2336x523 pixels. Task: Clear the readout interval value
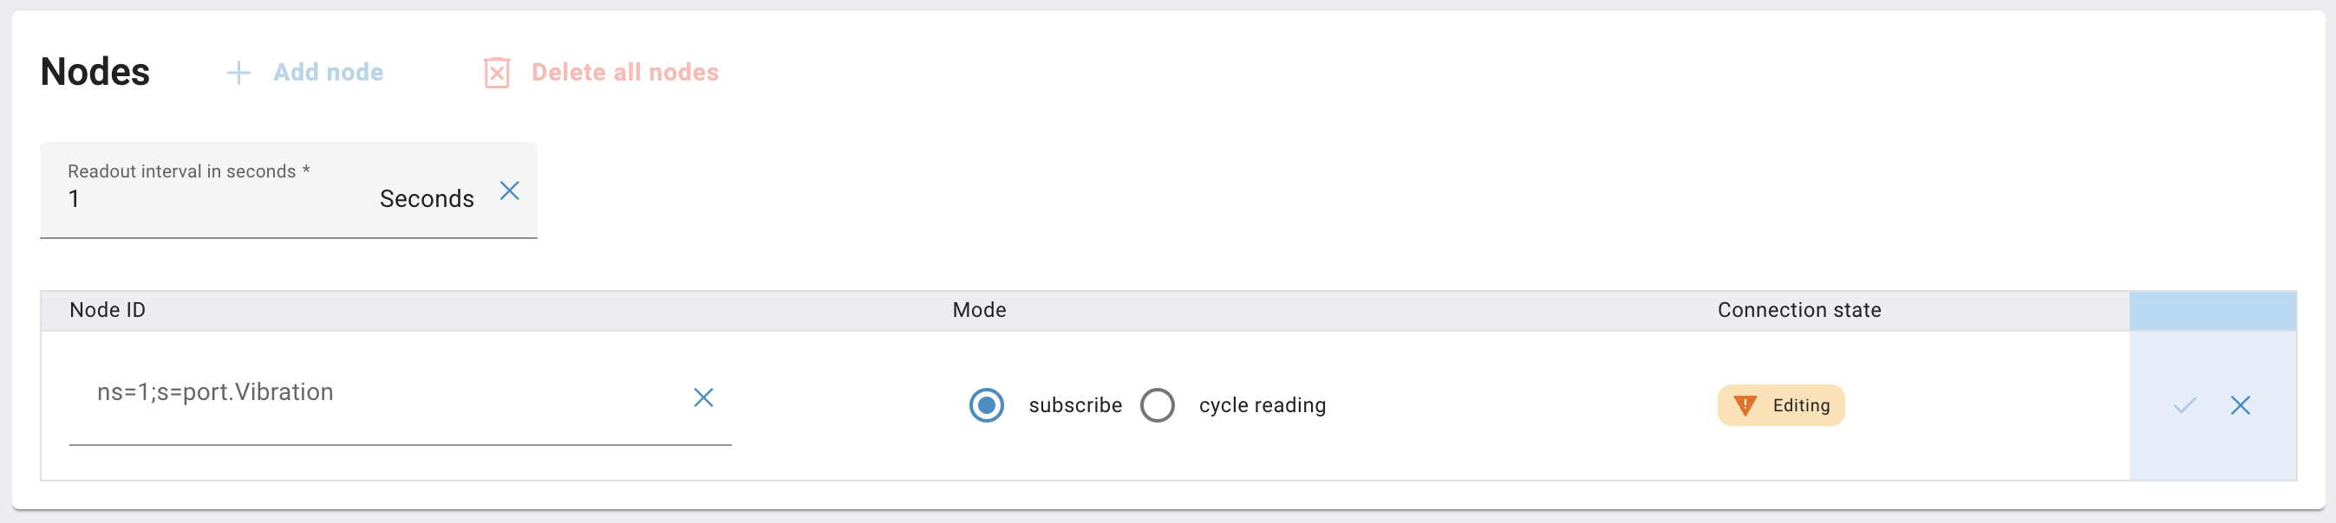[x=510, y=190]
